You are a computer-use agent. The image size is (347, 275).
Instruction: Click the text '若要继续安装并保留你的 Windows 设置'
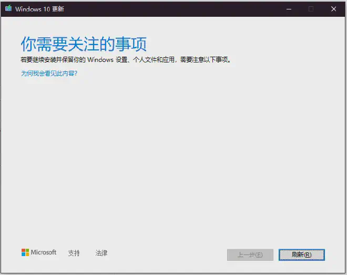[x=74, y=60]
